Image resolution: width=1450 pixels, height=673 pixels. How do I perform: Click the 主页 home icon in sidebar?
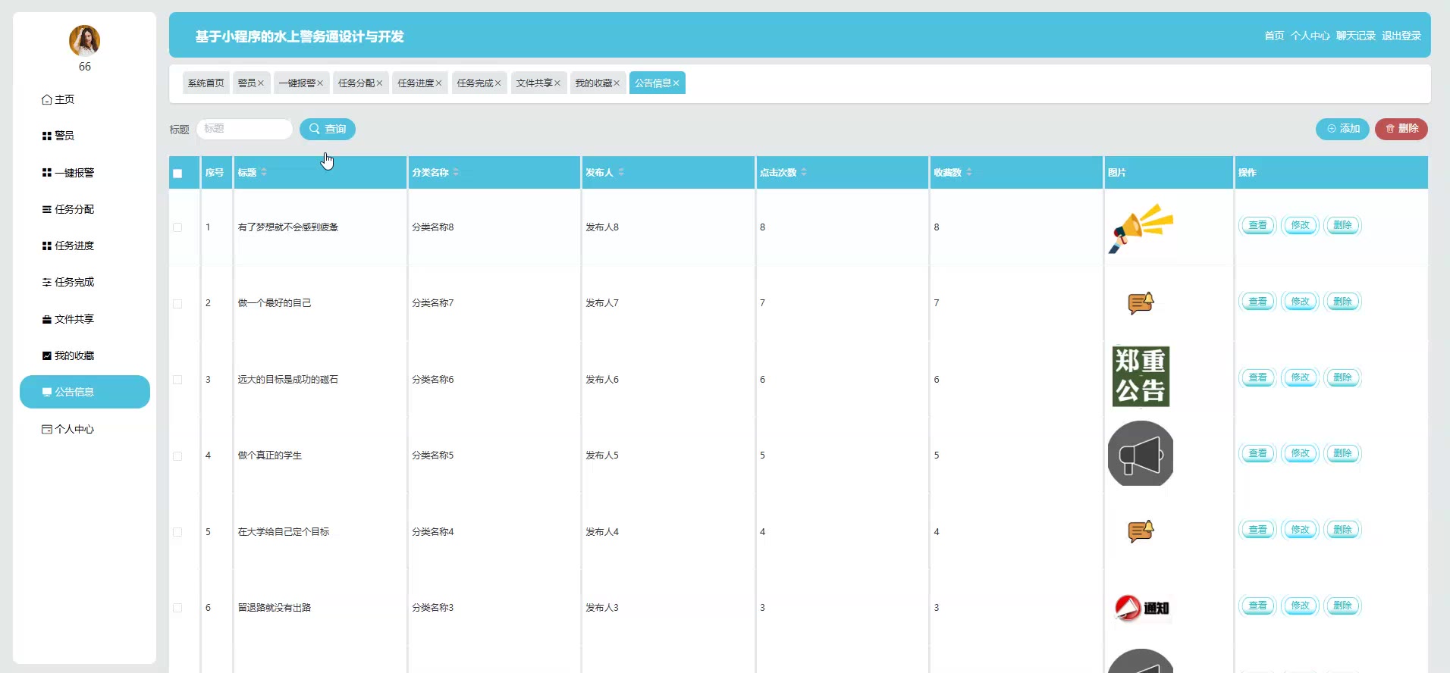46,100
